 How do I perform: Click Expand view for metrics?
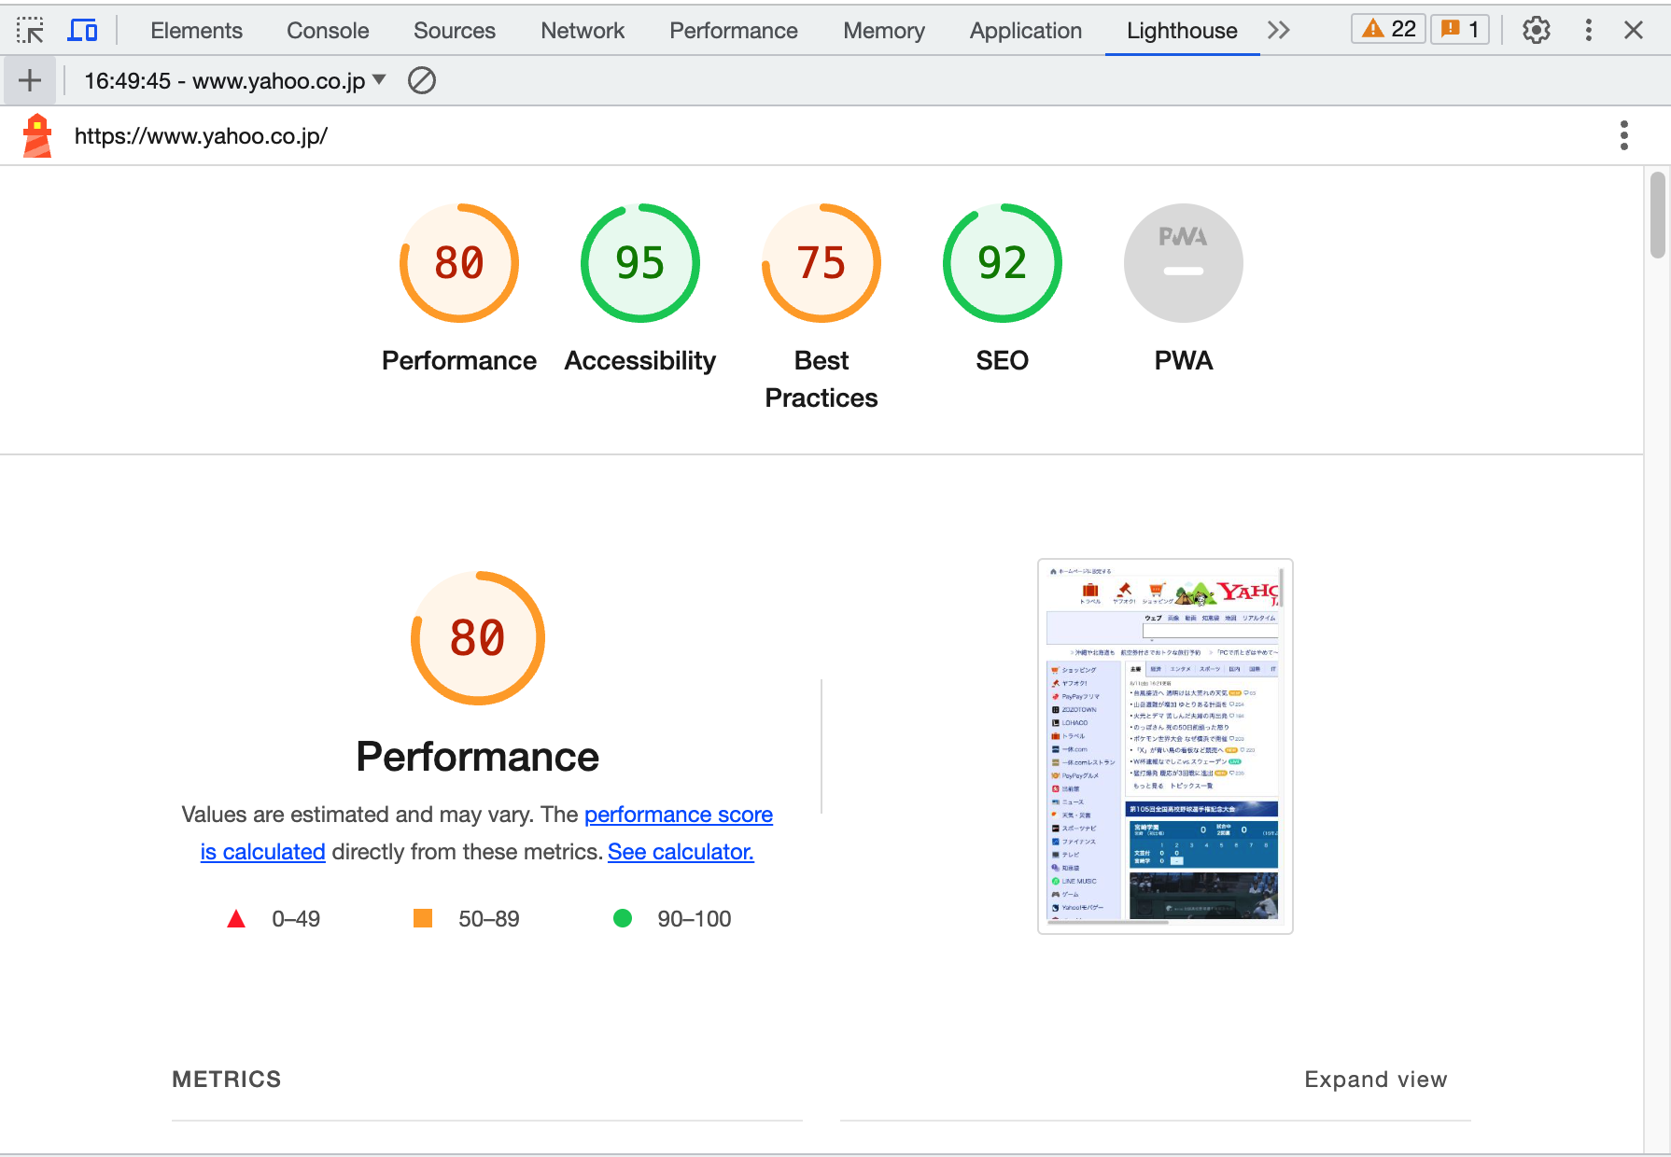pyautogui.click(x=1375, y=1080)
